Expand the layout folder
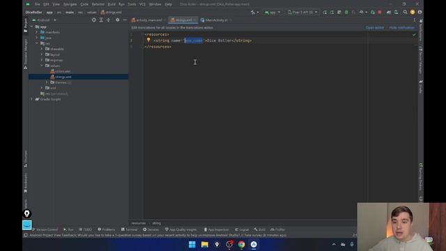The image size is (446, 251). (x=42, y=54)
